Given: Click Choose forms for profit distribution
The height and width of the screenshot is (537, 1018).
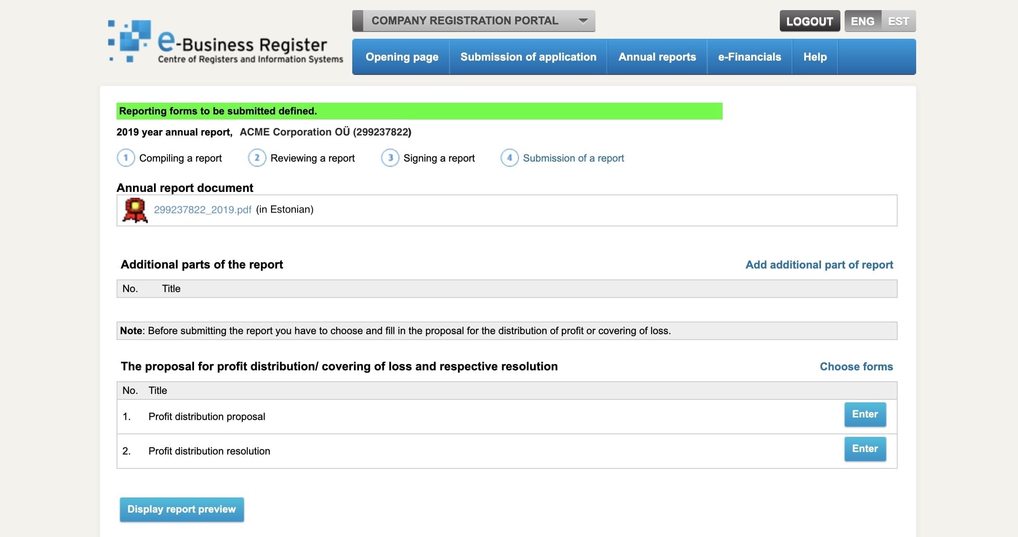Looking at the screenshot, I should [x=856, y=366].
